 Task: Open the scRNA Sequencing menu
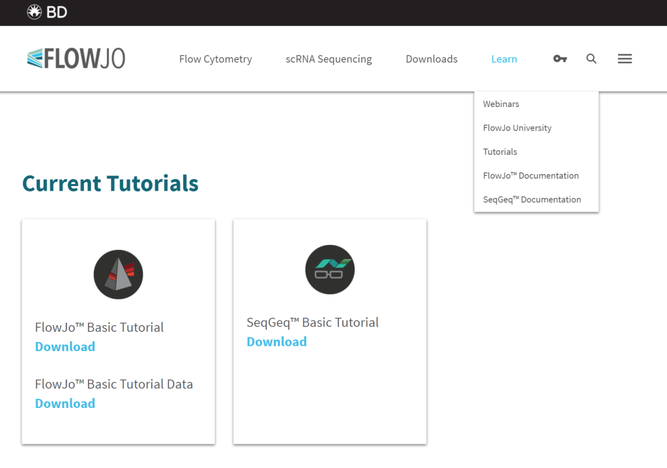329,59
